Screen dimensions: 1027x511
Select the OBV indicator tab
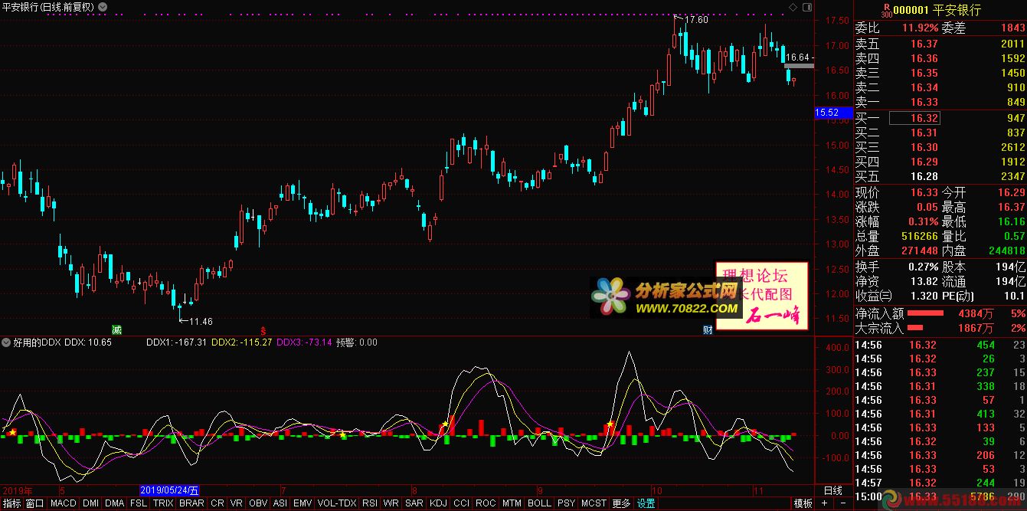point(258,504)
